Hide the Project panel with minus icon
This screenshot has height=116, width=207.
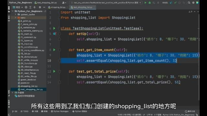44,7
